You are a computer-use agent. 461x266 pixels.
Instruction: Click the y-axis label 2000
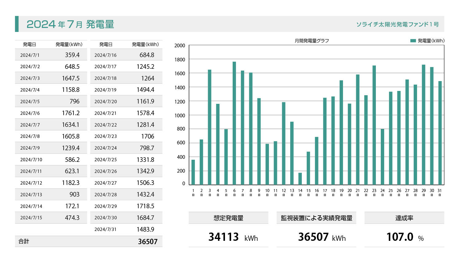180,46
